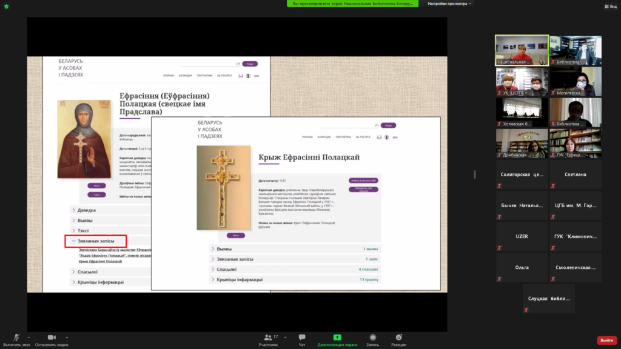Click the purple search button on the Ефрасіння Полацкая page
Screen dimensions: 621x349
click(x=250, y=64)
